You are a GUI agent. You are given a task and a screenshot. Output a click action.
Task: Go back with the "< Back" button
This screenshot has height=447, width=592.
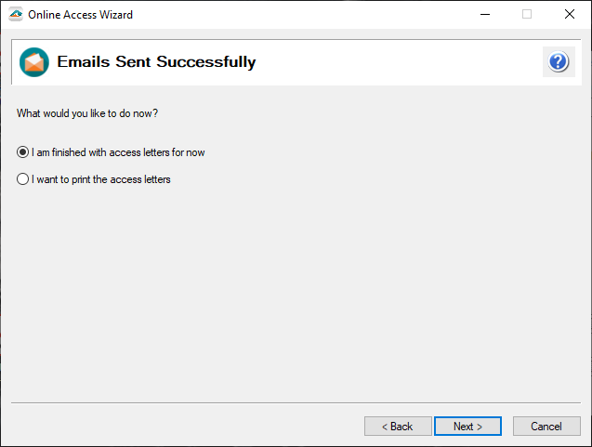pyautogui.click(x=398, y=427)
